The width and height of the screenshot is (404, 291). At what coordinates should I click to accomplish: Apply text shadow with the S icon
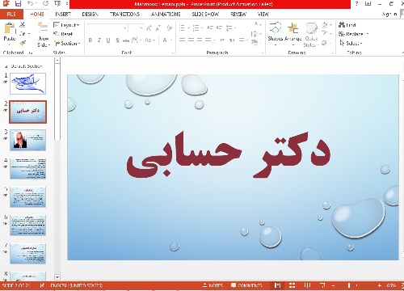tap(117, 40)
